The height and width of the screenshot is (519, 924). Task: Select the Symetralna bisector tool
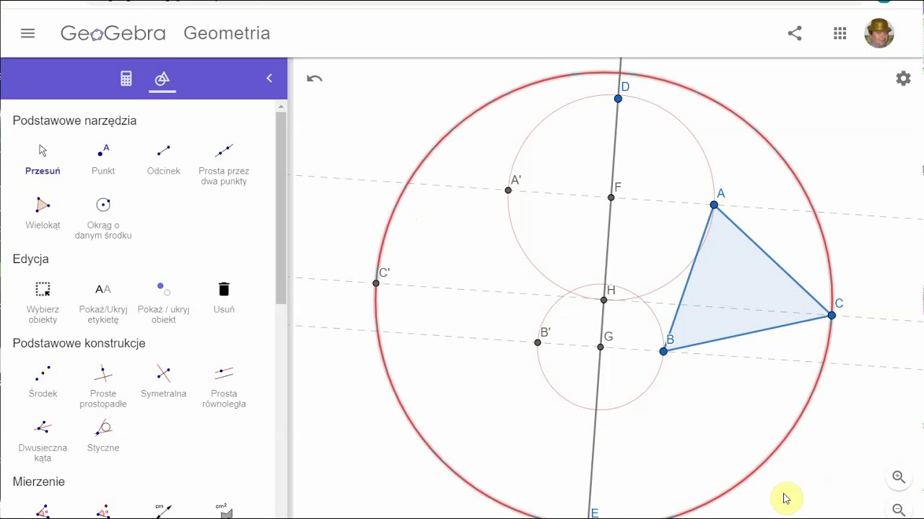pos(164,382)
